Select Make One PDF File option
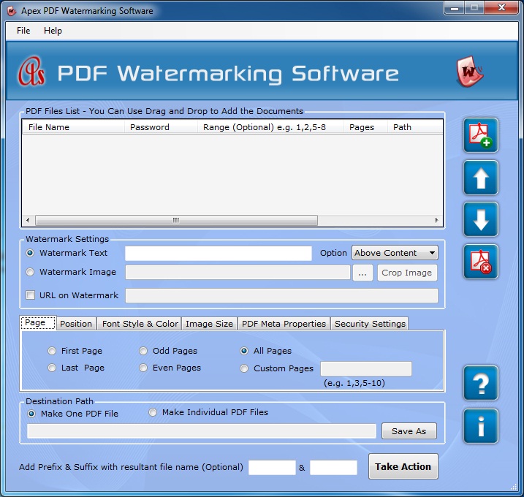This screenshot has width=524, height=497. pos(31,414)
